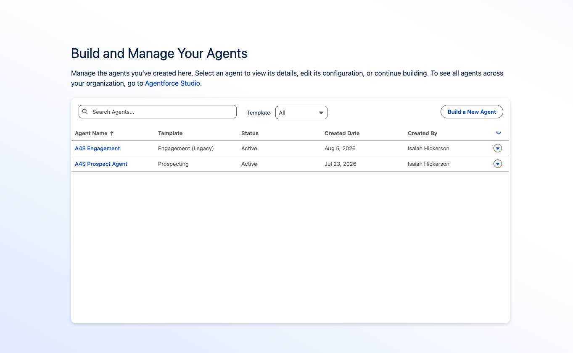Click the Build and Manage Your Agents heading
Viewport: 573px width, 353px height.
[x=159, y=53]
